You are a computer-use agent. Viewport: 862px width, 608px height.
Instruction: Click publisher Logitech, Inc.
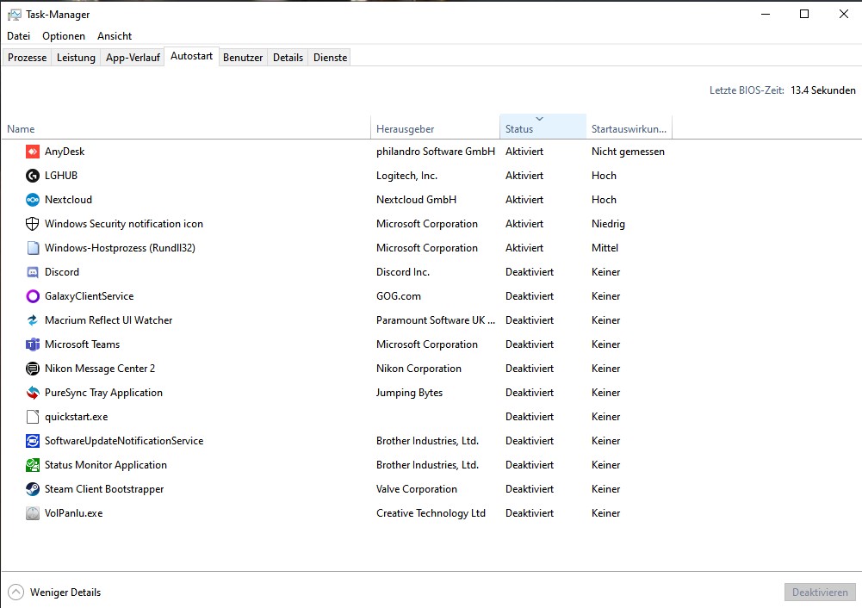[406, 176]
